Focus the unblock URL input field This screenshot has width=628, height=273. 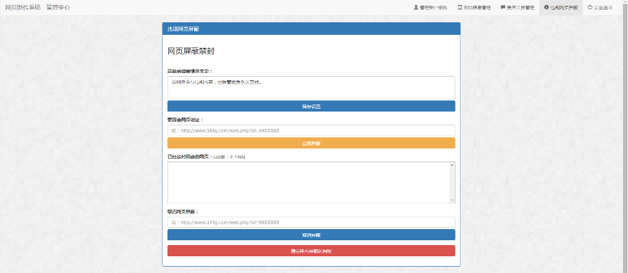pyautogui.click(x=311, y=222)
